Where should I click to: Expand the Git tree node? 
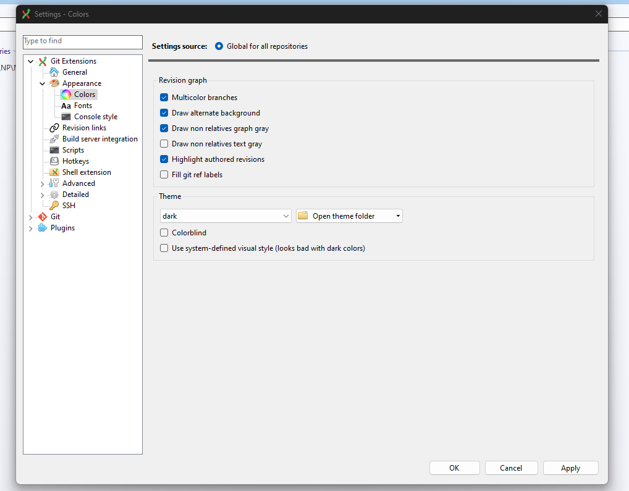point(30,217)
